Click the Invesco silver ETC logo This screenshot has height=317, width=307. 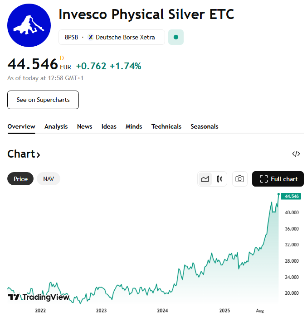29,25
